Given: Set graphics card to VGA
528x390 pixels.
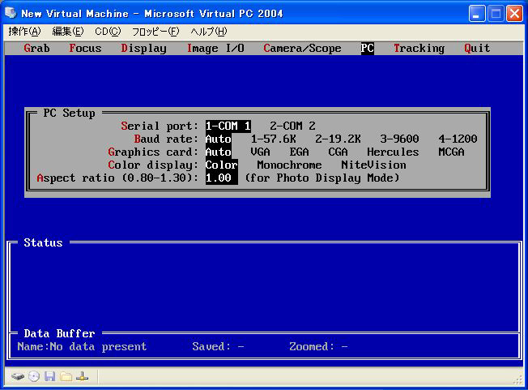Looking at the screenshot, I should [x=260, y=152].
